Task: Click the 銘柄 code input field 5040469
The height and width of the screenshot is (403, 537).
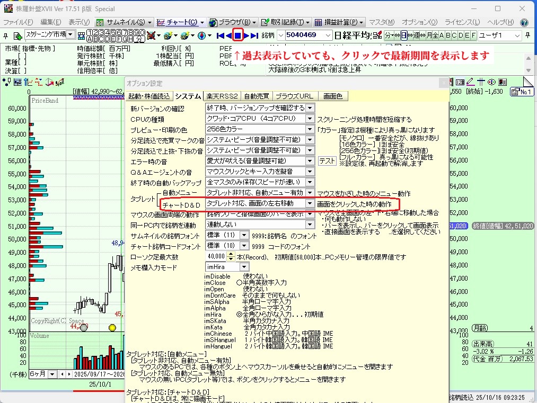Action: 305,35
